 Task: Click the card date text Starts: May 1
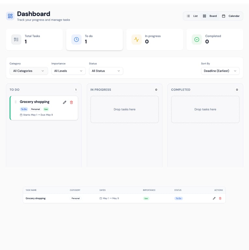pos(30,115)
